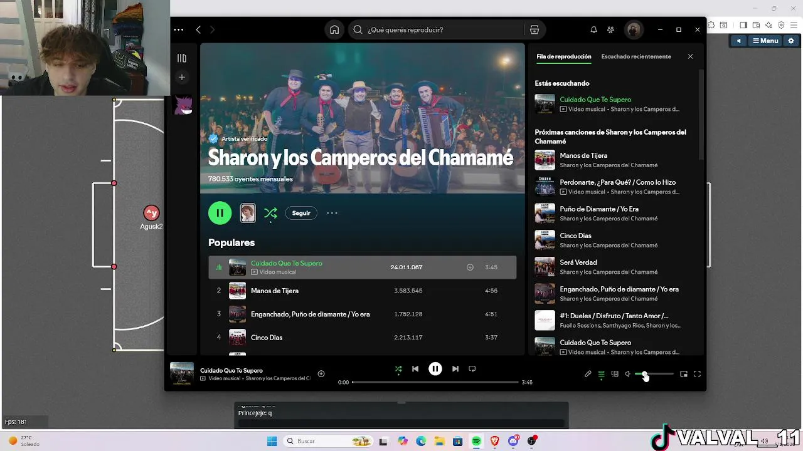The image size is (803, 451).
Task: Create playlist with plus icon in sidebar
Action: pos(182,77)
